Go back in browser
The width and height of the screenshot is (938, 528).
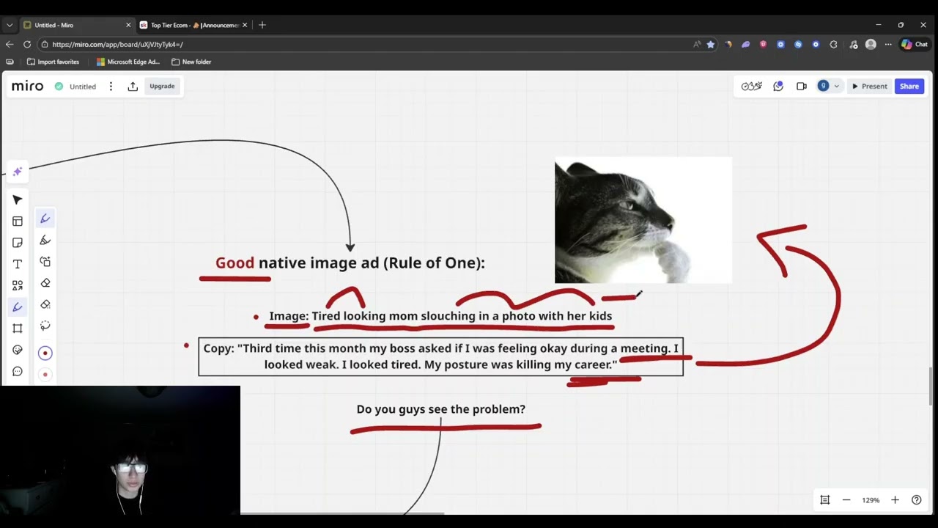(10, 44)
